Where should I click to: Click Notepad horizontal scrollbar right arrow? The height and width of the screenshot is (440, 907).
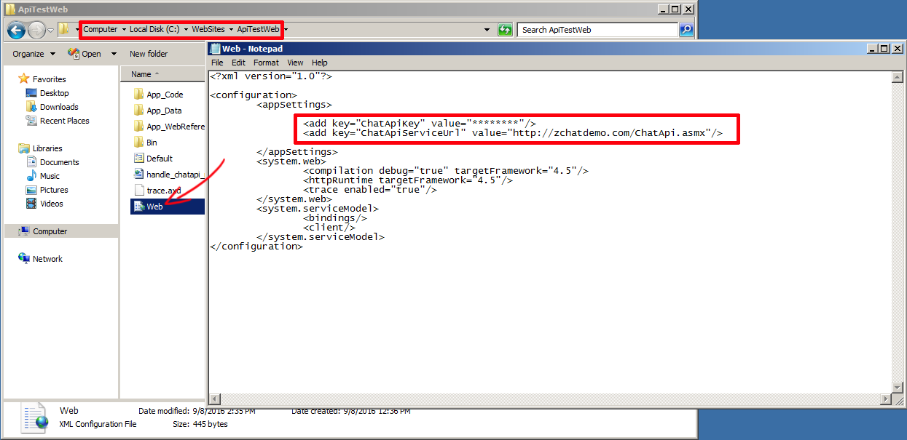tap(886, 399)
